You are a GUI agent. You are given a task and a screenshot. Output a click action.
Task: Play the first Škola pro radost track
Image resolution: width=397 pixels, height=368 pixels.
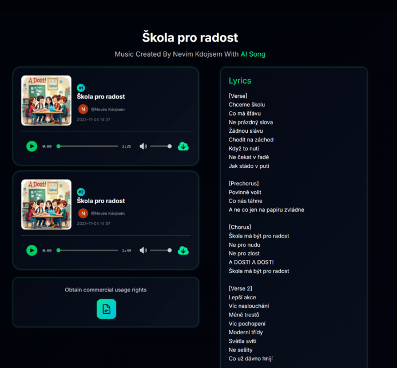31,146
